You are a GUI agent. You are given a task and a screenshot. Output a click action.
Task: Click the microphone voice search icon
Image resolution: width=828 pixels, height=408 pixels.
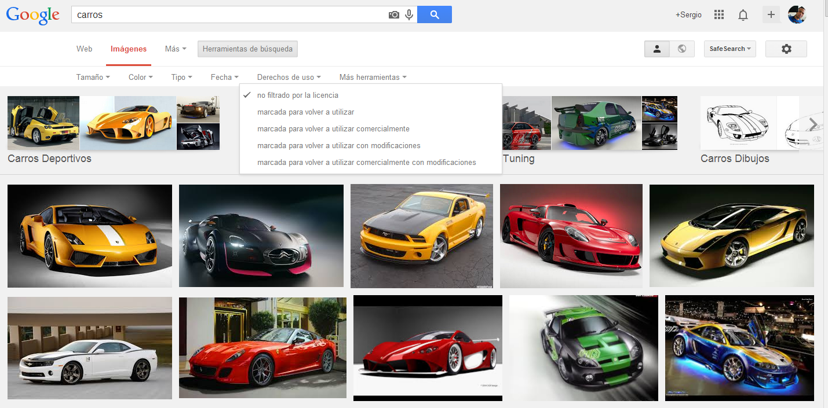(409, 15)
